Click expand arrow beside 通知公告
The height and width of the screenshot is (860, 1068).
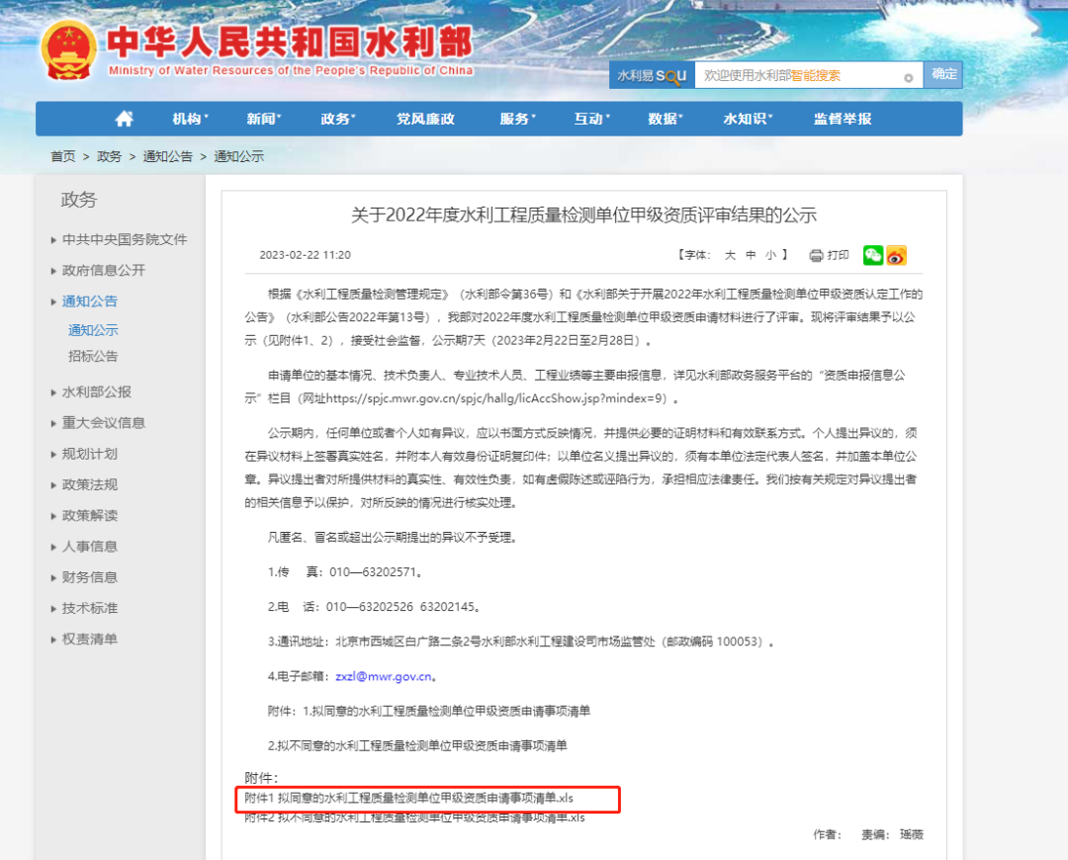53,301
